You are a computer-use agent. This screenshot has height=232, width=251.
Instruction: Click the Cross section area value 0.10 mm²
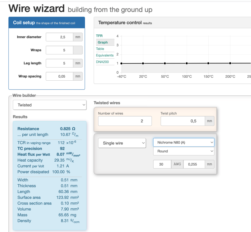70,203
